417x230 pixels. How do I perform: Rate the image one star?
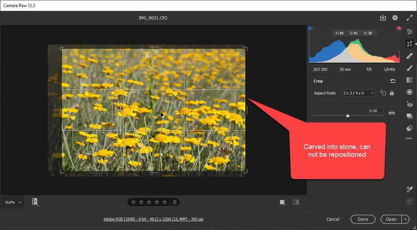[134, 202]
